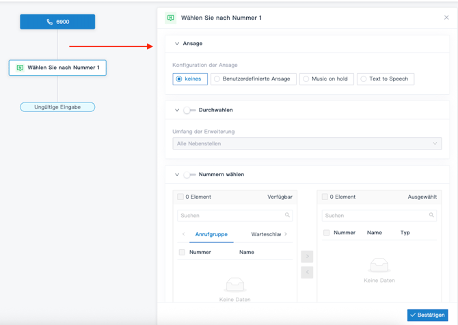Enable the Durchwahlen toggle switch
Viewport: 458px width, 325px height.
coord(189,110)
